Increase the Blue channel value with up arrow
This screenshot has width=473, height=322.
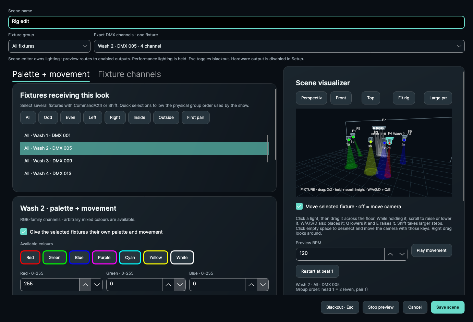pos(251,285)
